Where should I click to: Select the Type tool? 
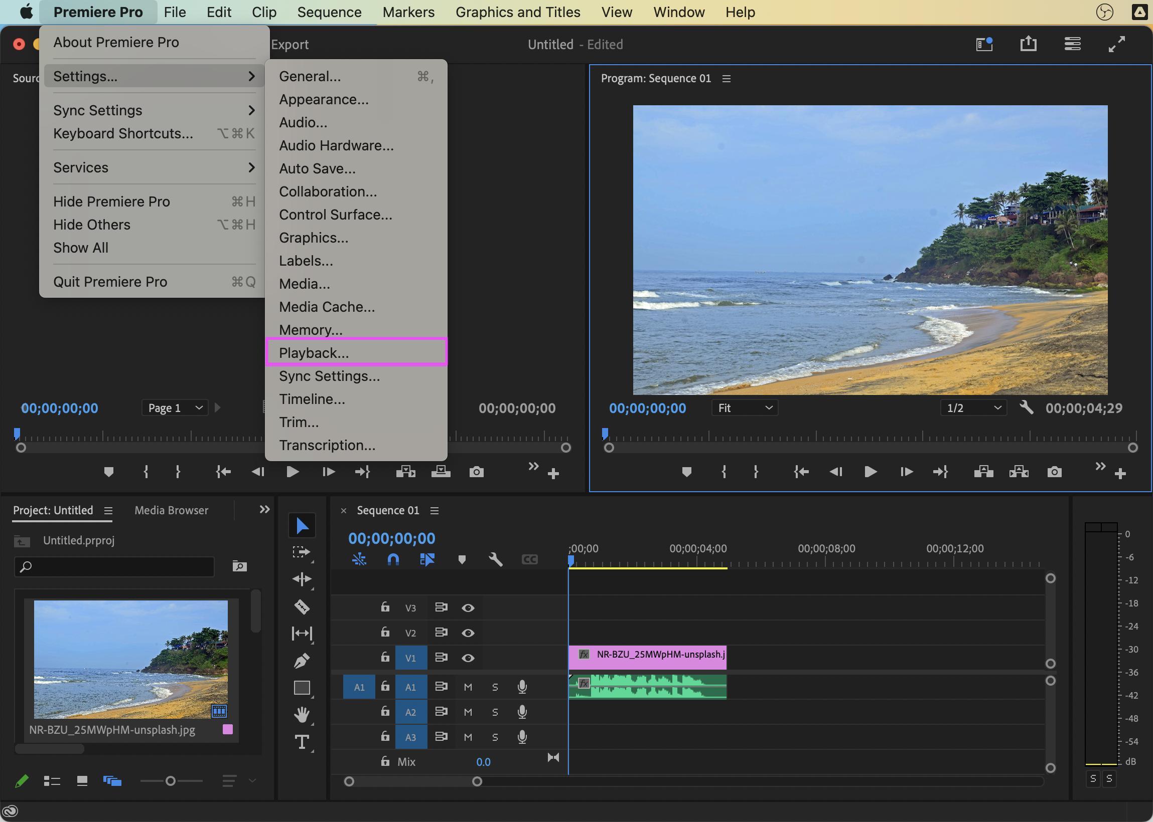[x=302, y=742]
